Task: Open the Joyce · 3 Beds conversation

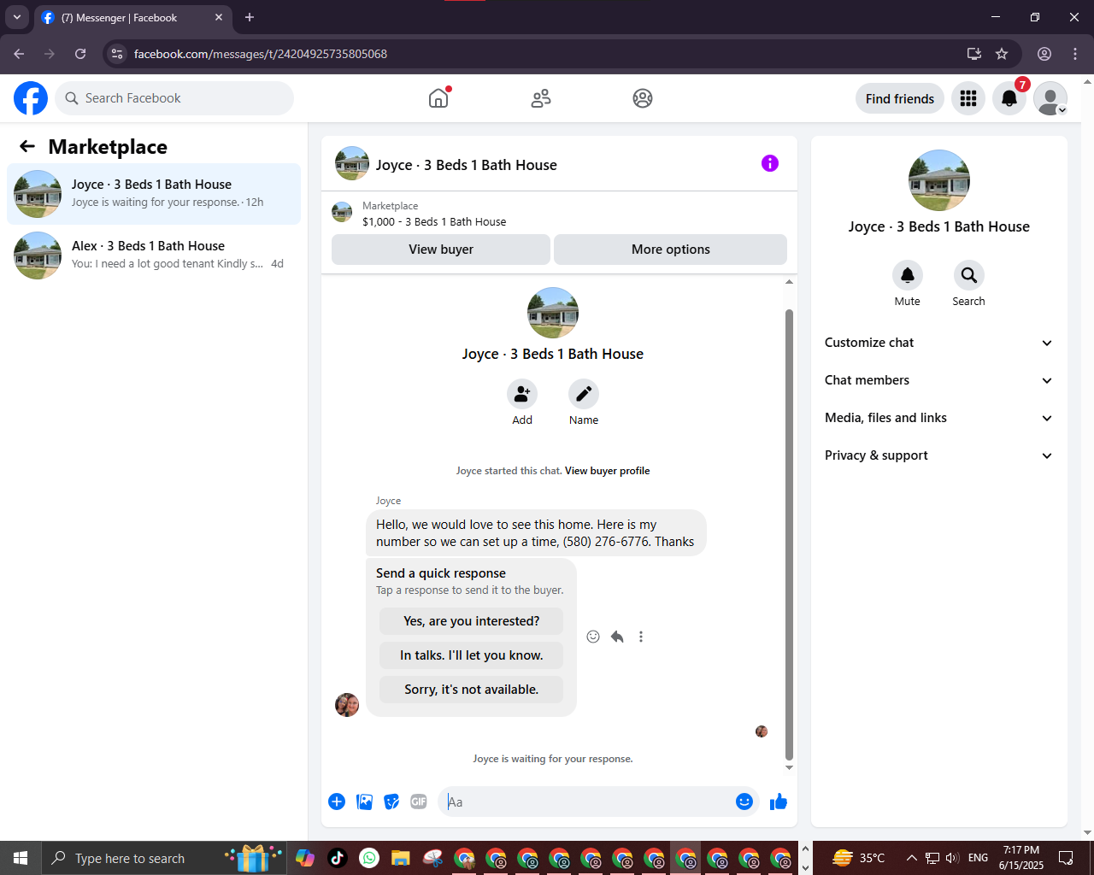Action: pyautogui.click(x=154, y=194)
